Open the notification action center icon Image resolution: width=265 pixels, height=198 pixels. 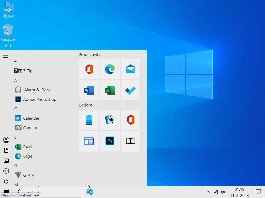[x=258, y=192]
